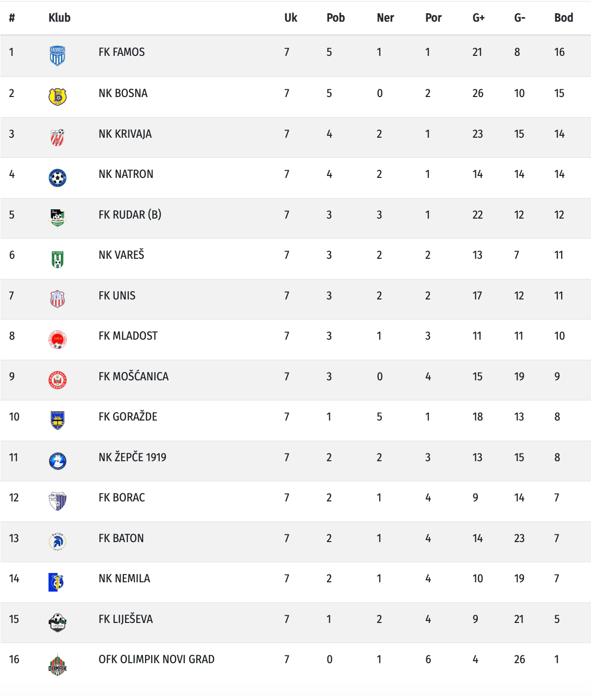Sort table by Pob column header
This screenshot has height=696, width=591.
tap(336, 18)
